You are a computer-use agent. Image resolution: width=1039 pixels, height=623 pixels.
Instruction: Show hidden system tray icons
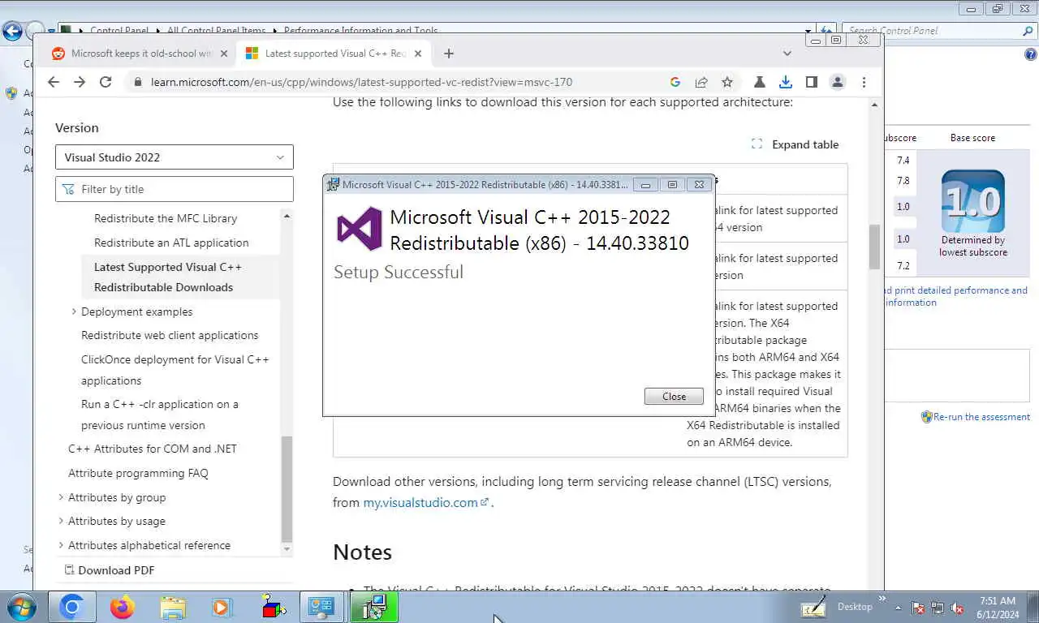pyautogui.click(x=898, y=607)
